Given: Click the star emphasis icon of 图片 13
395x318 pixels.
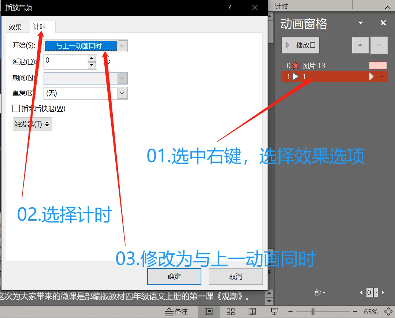Looking at the screenshot, I should pos(296,66).
